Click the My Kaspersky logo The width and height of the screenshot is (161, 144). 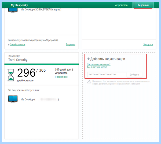pos(19,5)
